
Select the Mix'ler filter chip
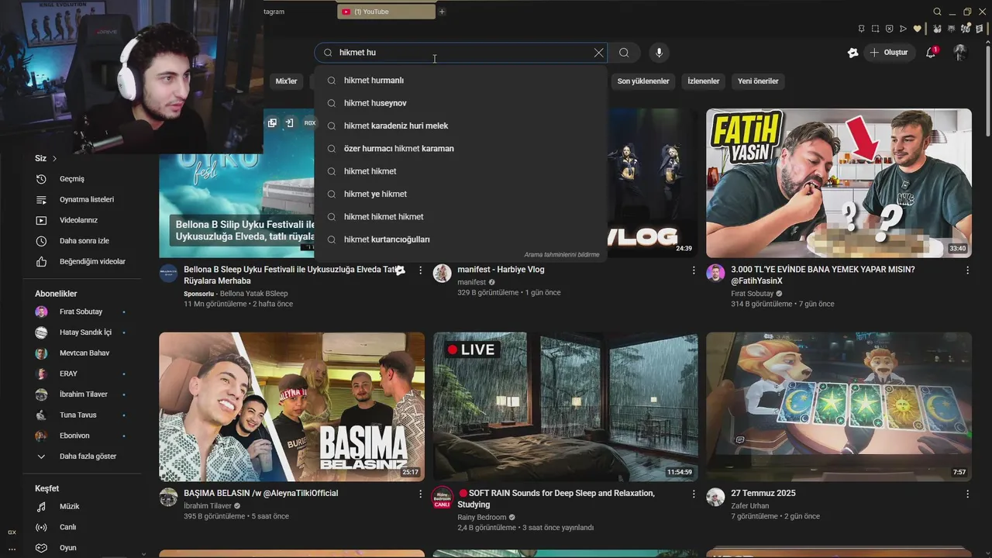[286, 81]
